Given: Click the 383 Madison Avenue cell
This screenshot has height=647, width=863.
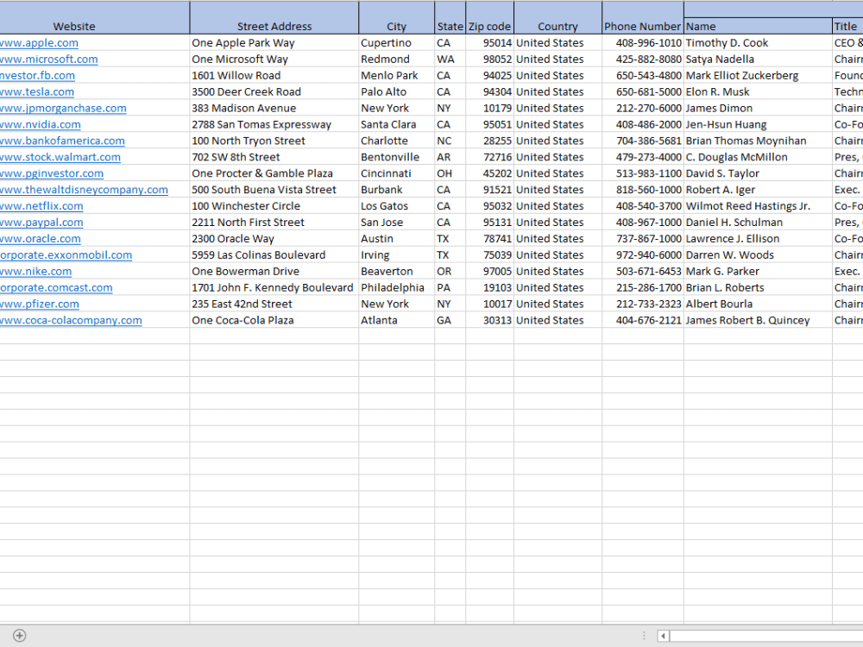Looking at the screenshot, I should (274, 109).
